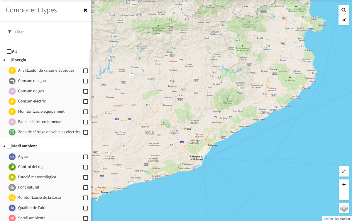352x221 pixels.
Task: Check the All checkbox
Action: pos(9,52)
